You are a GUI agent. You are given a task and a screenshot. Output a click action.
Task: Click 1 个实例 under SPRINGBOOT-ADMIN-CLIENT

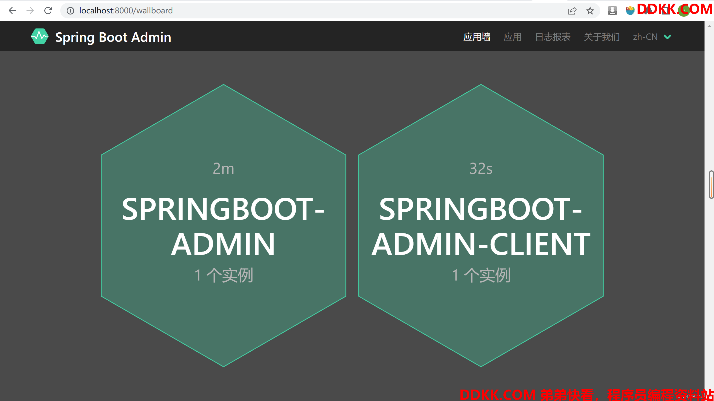coord(481,275)
